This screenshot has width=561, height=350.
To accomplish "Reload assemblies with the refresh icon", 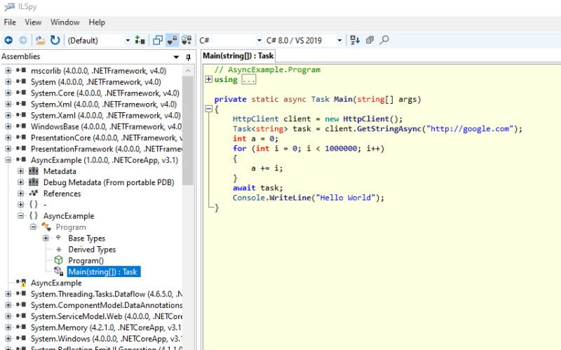I will click(x=55, y=40).
